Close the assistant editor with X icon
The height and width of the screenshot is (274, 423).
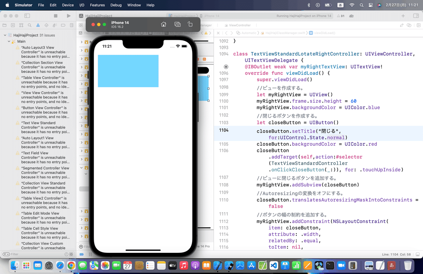coord(218,33)
